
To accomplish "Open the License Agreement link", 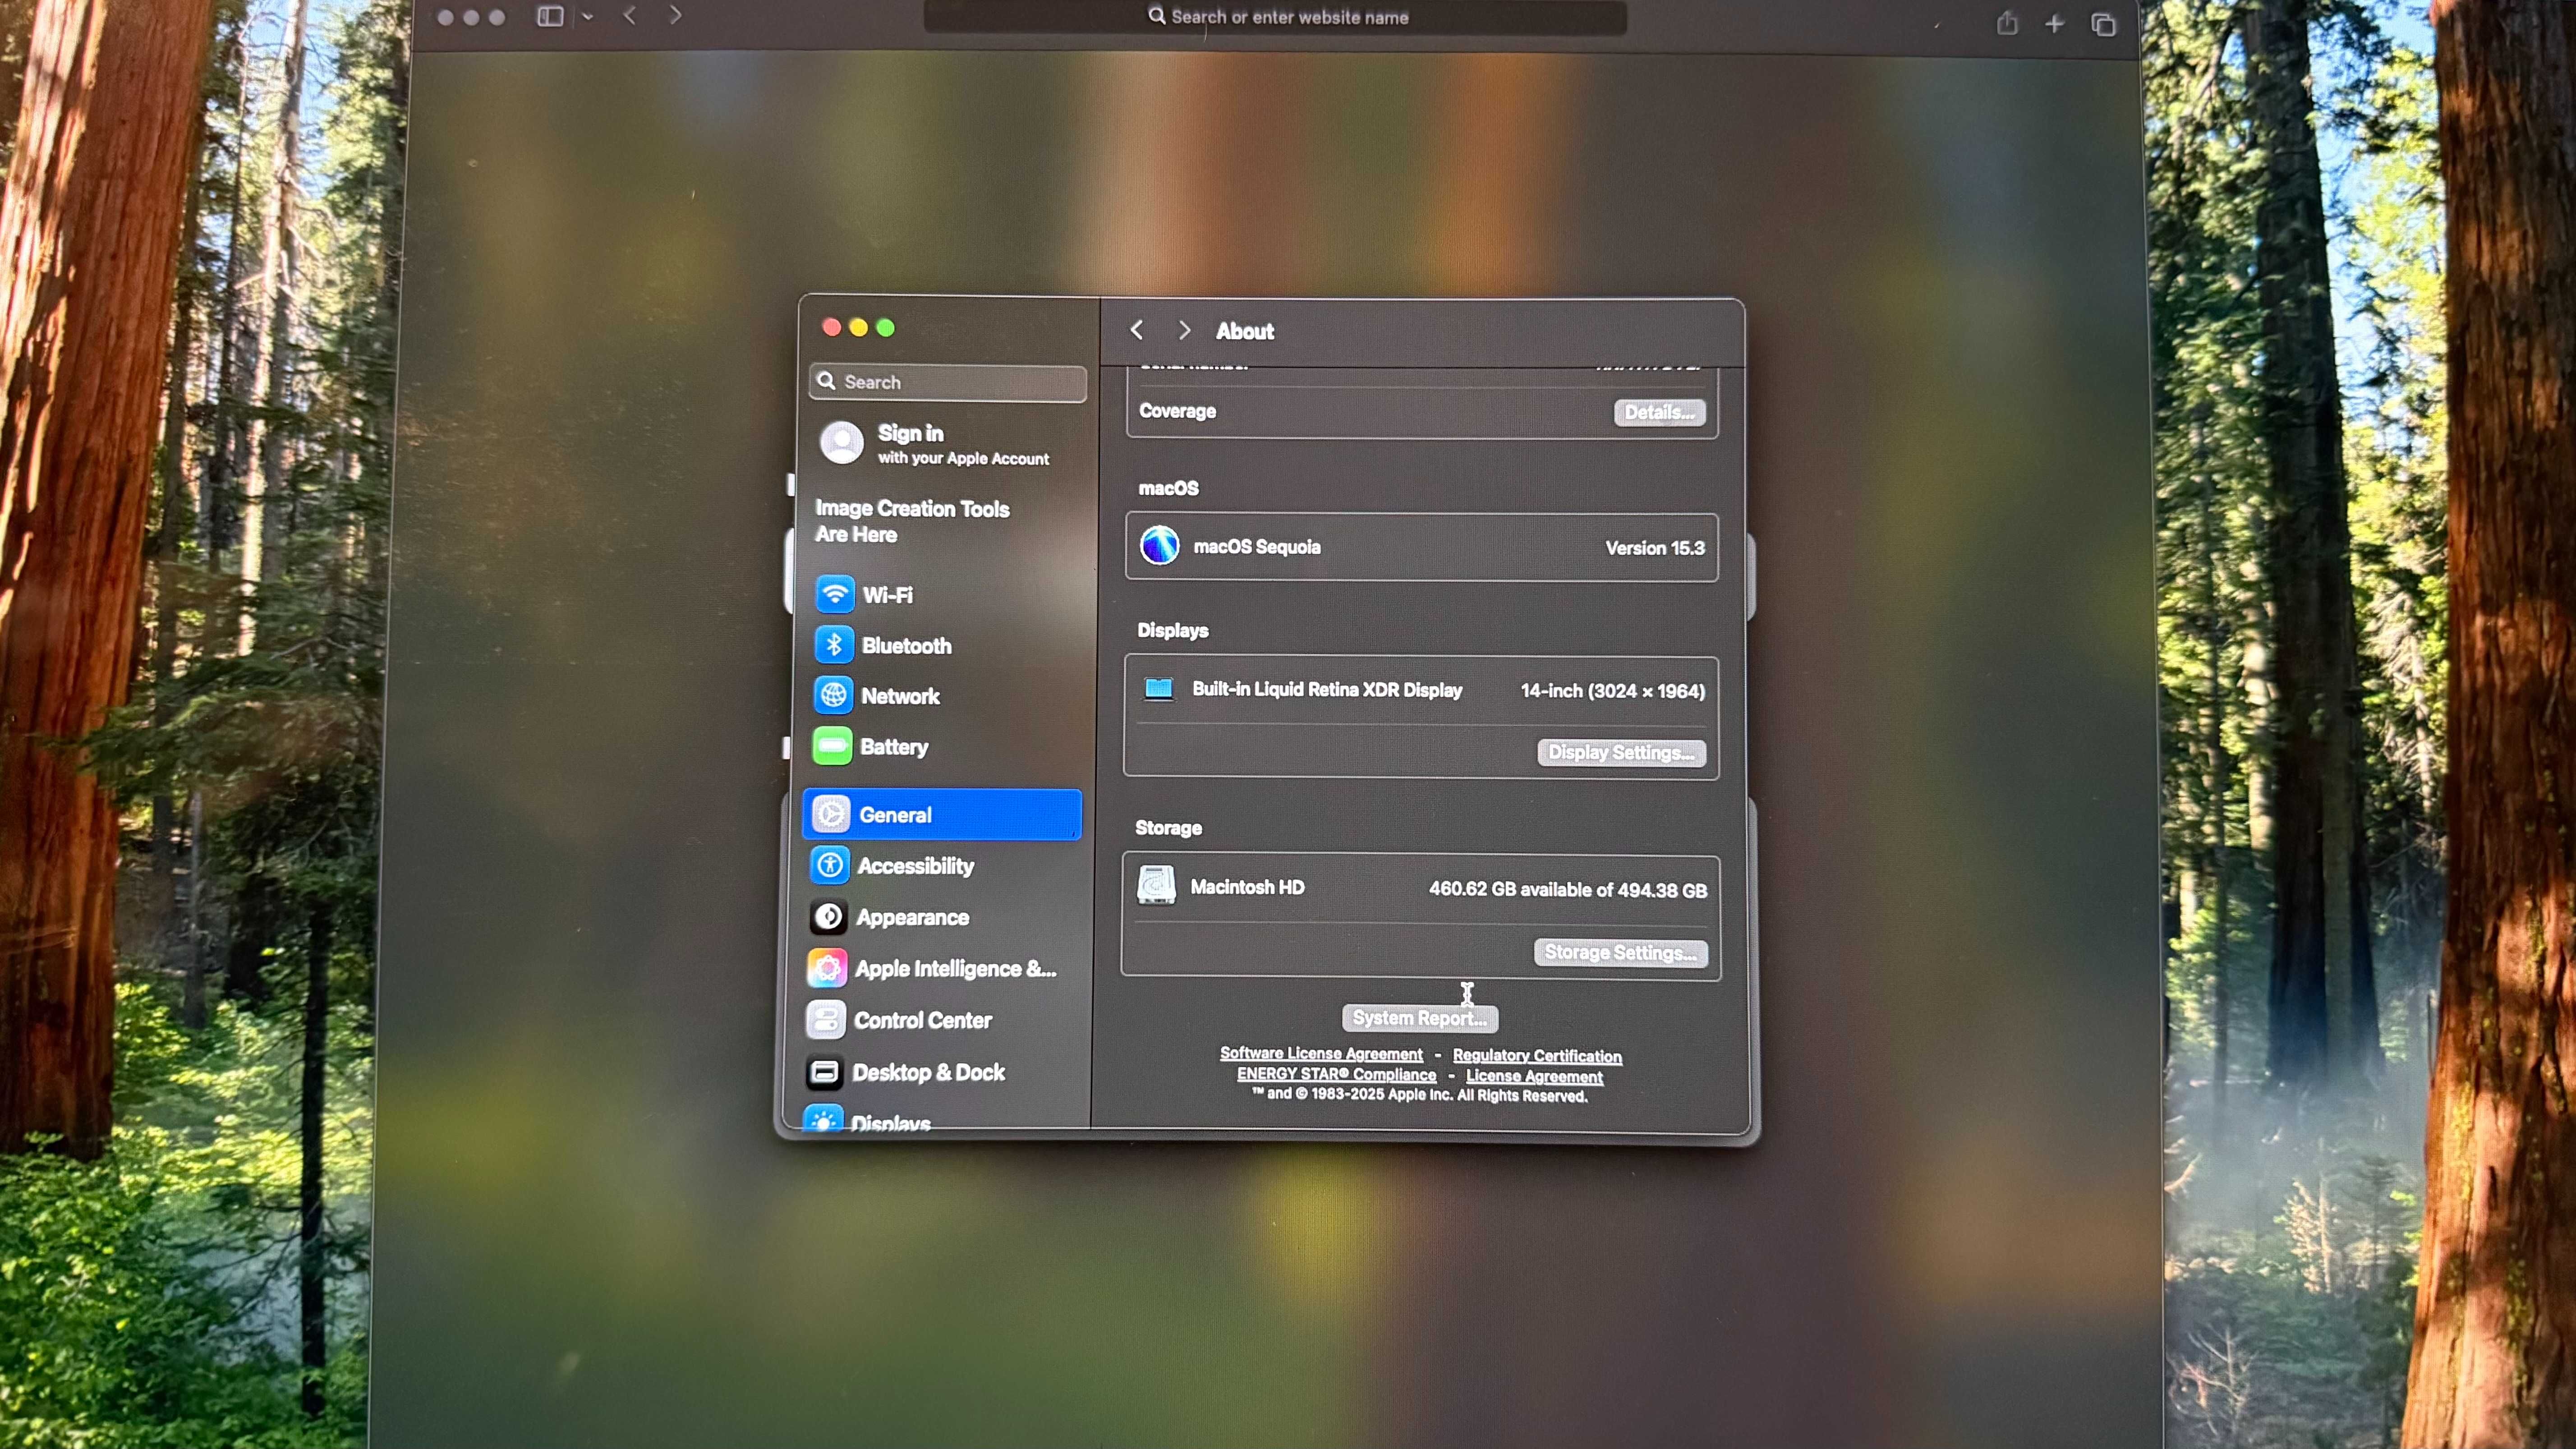I will coord(1534,1076).
